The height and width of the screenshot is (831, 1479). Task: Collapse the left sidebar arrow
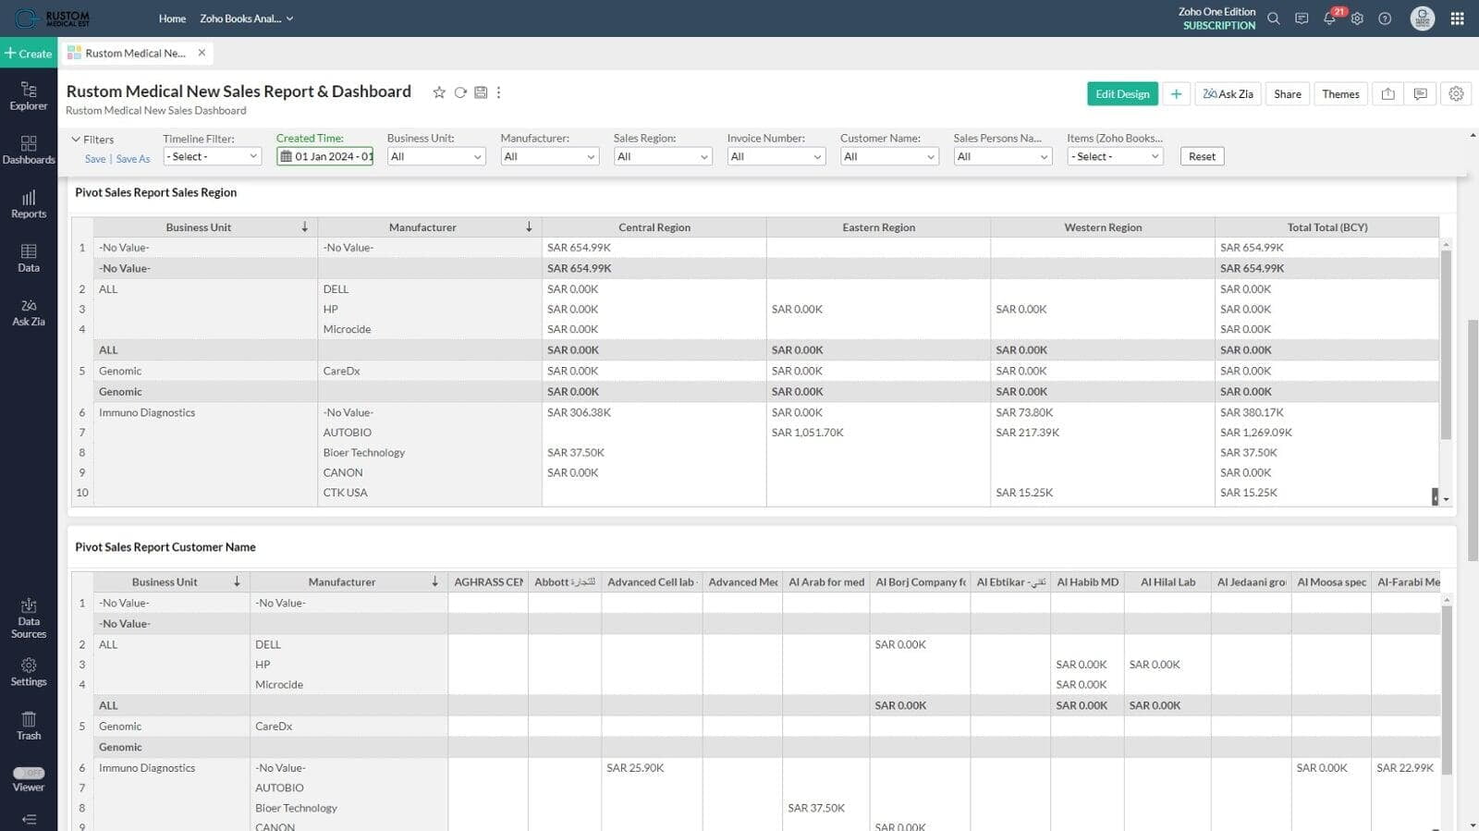tap(29, 819)
